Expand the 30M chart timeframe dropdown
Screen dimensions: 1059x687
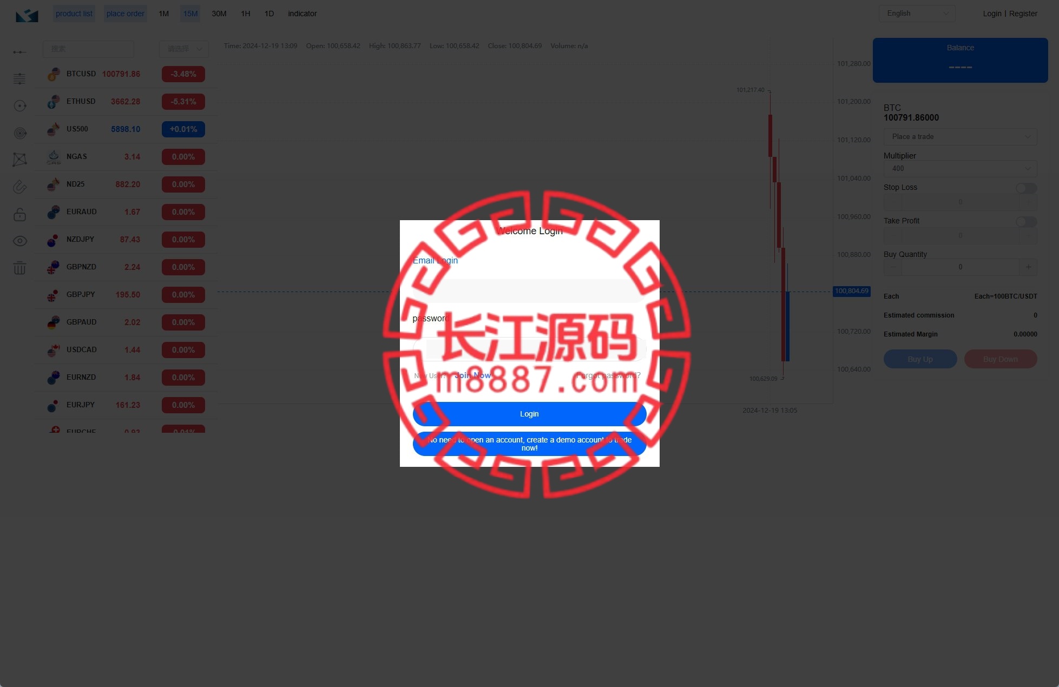point(219,13)
